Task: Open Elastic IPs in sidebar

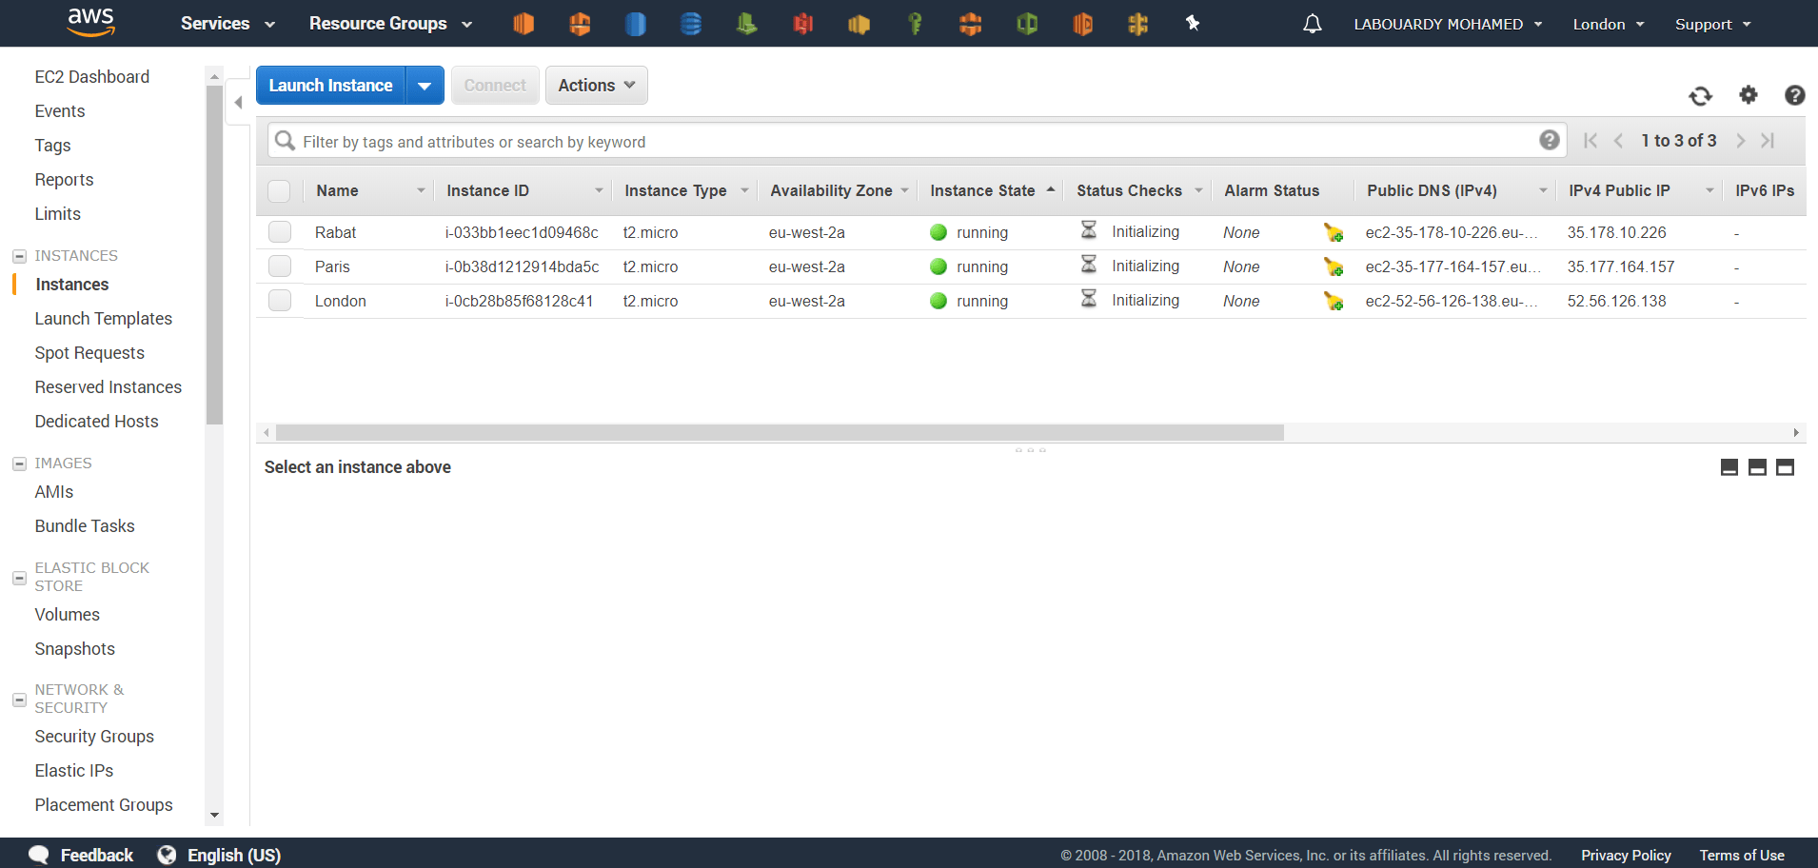Action: click(x=74, y=771)
